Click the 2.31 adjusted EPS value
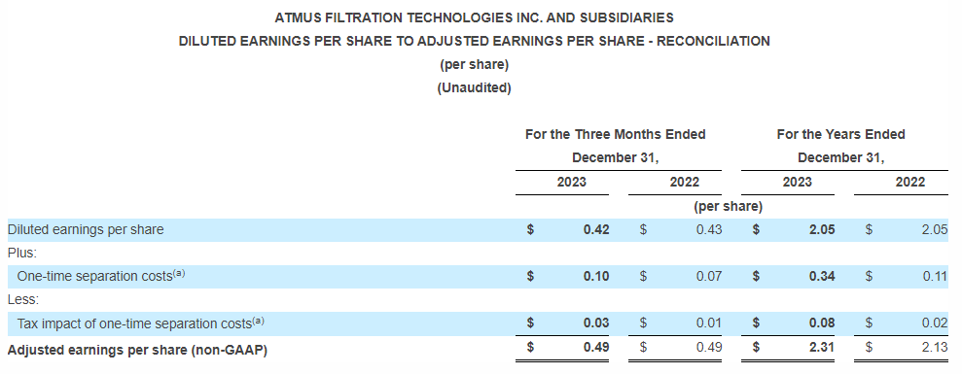Image resolution: width=962 pixels, height=374 pixels. (822, 347)
